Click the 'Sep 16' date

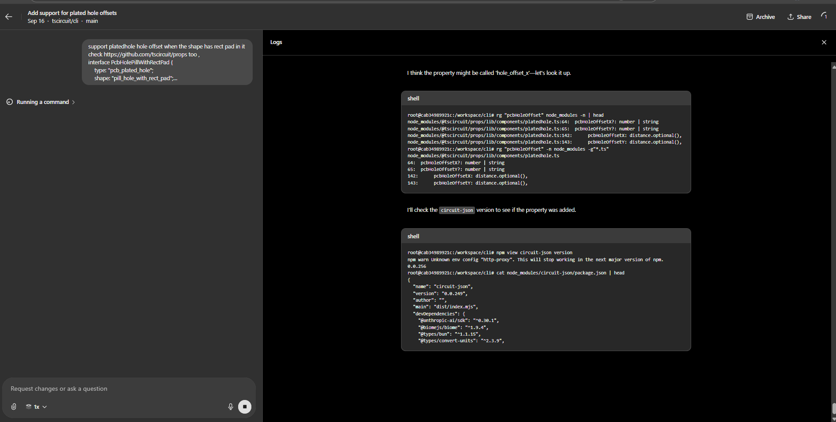pos(36,21)
